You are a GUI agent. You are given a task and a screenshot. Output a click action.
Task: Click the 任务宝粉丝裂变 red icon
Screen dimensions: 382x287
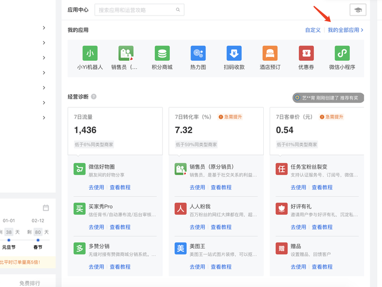[282, 169]
